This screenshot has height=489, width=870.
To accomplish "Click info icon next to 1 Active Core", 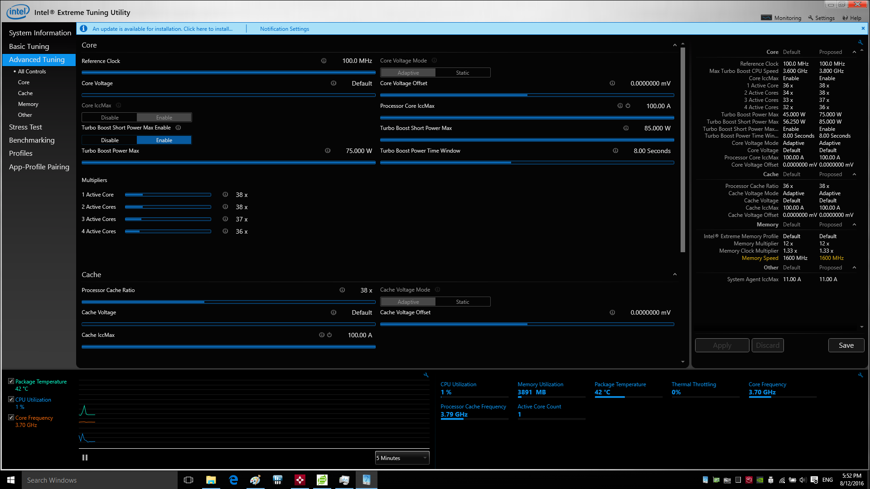I will click(225, 195).
